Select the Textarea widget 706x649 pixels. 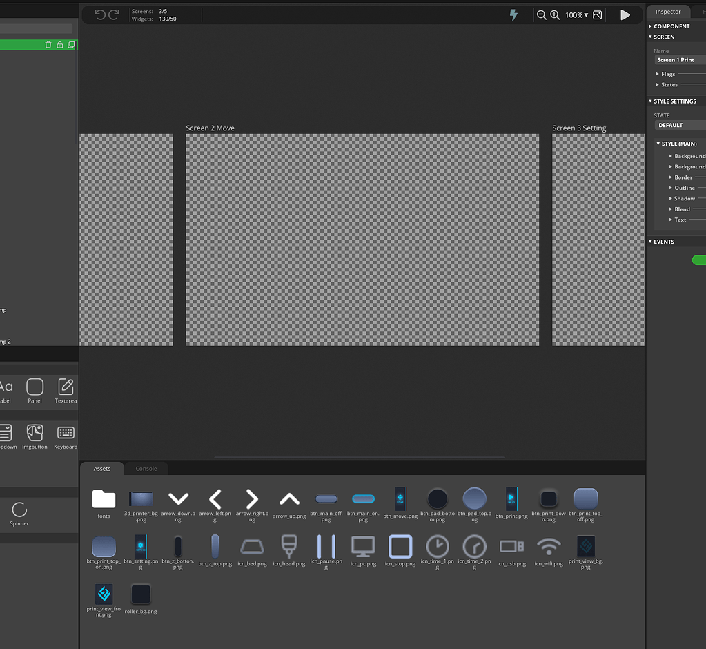[66, 391]
